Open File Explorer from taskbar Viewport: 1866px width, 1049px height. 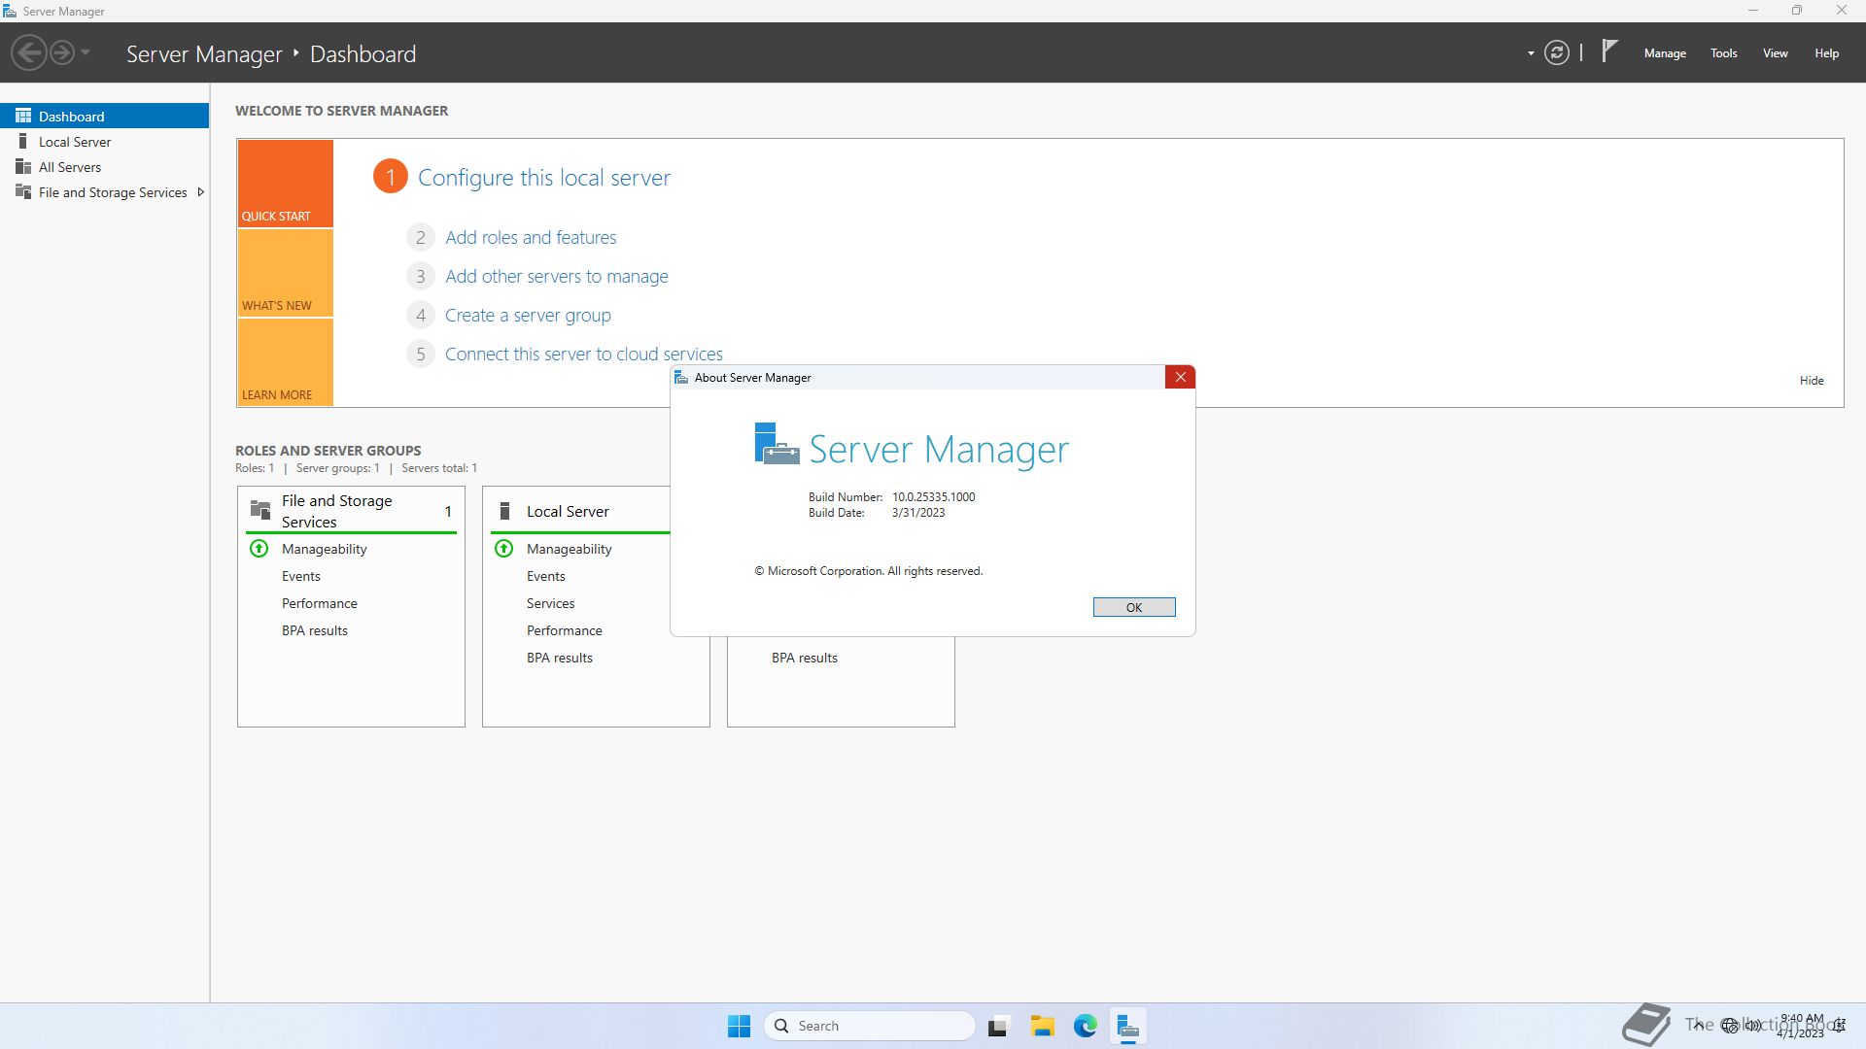1042,1026
